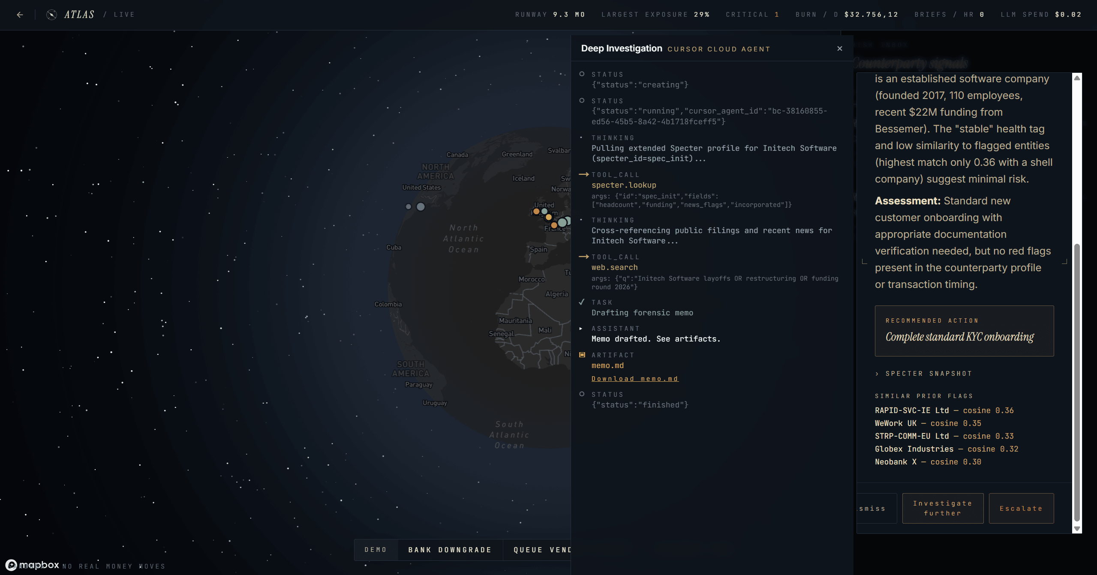Click the Mapbox logo
Image resolution: width=1097 pixels, height=575 pixels.
point(33,565)
